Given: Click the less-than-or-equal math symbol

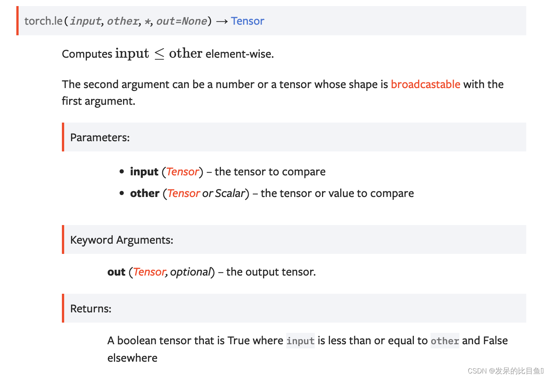Looking at the screenshot, I should pos(159,54).
